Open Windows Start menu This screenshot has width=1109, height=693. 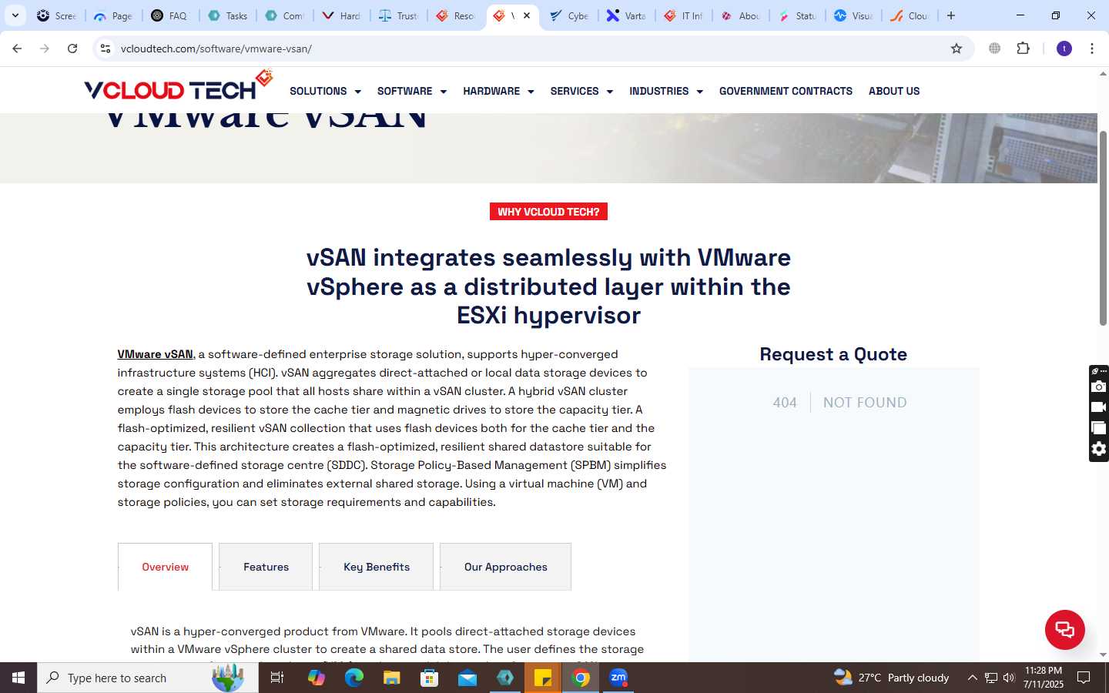(x=18, y=678)
